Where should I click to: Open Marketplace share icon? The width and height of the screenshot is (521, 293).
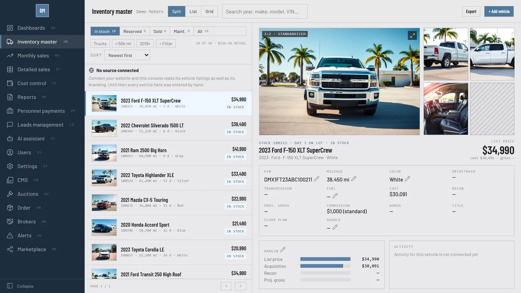[10, 249]
